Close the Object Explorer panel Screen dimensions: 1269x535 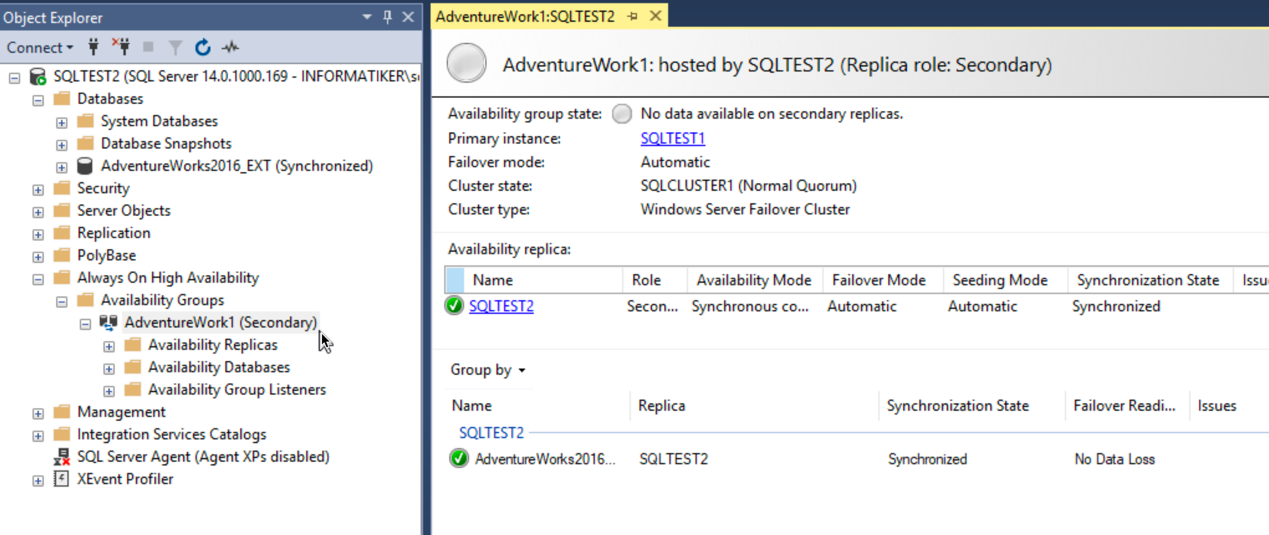pyautogui.click(x=408, y=17)
